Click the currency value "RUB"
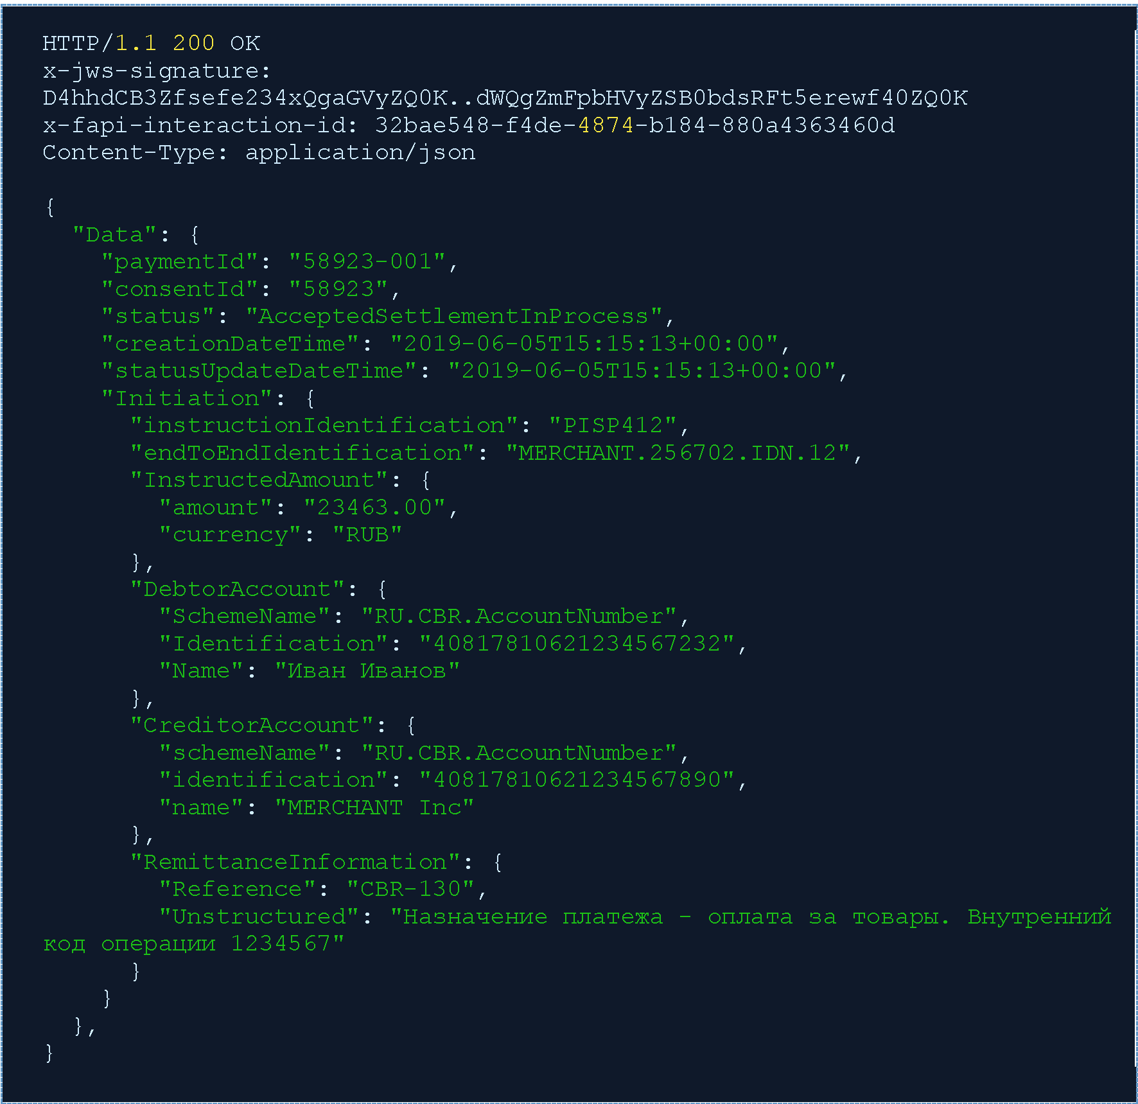Viewport: 1138px width, 1104px height. tap(367, 534)
